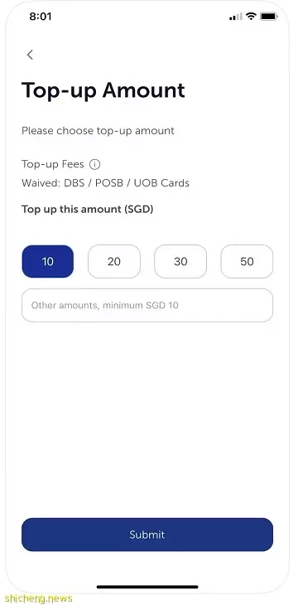This screenshot has height=605, width=298.
Task: Tap the cellular signal bars icon
Action: (x=235, y=17)
